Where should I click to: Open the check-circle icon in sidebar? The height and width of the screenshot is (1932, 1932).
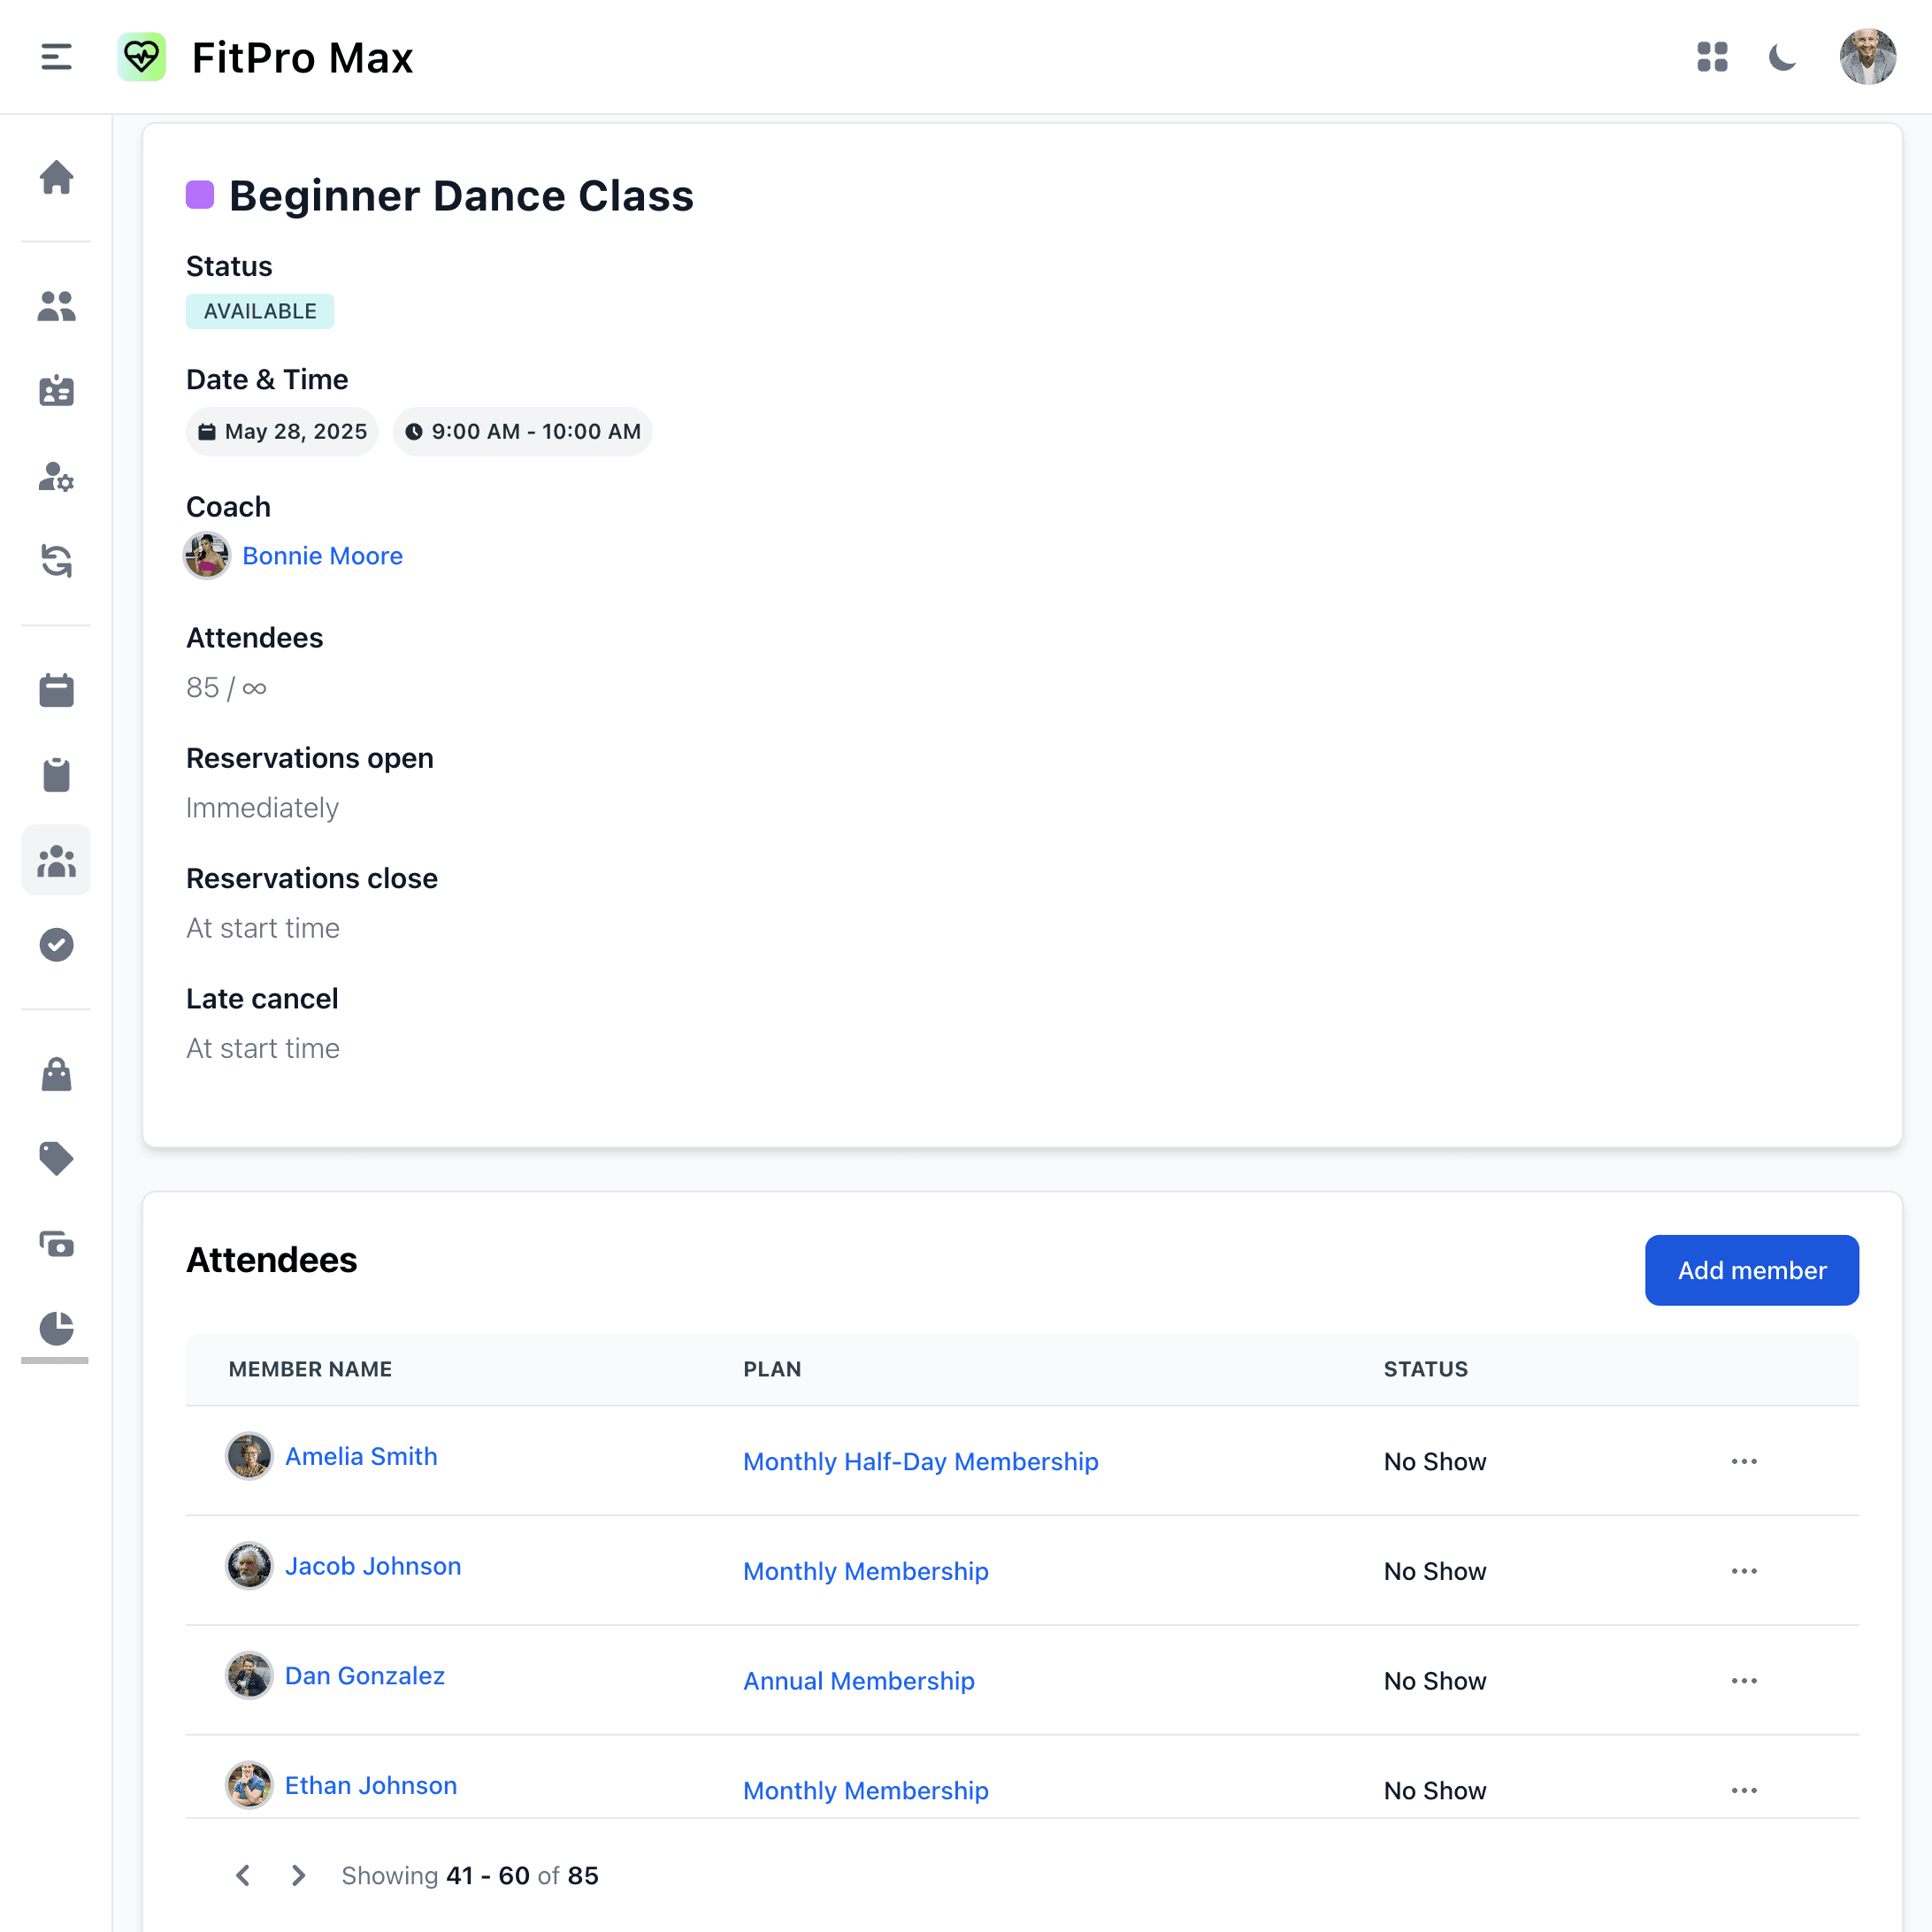coord(56,944)
